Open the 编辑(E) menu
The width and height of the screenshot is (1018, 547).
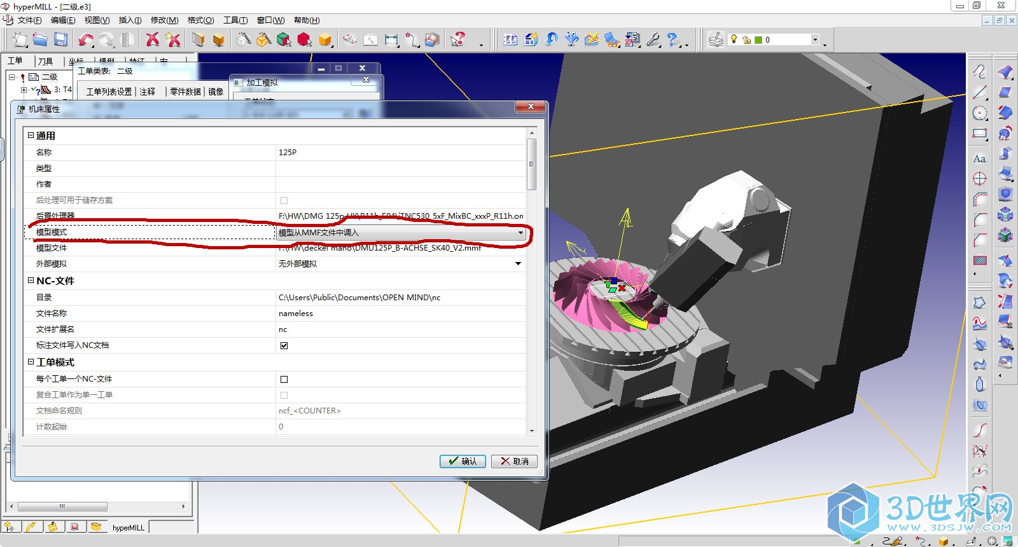pyautogui.click(x=63, y=20)
